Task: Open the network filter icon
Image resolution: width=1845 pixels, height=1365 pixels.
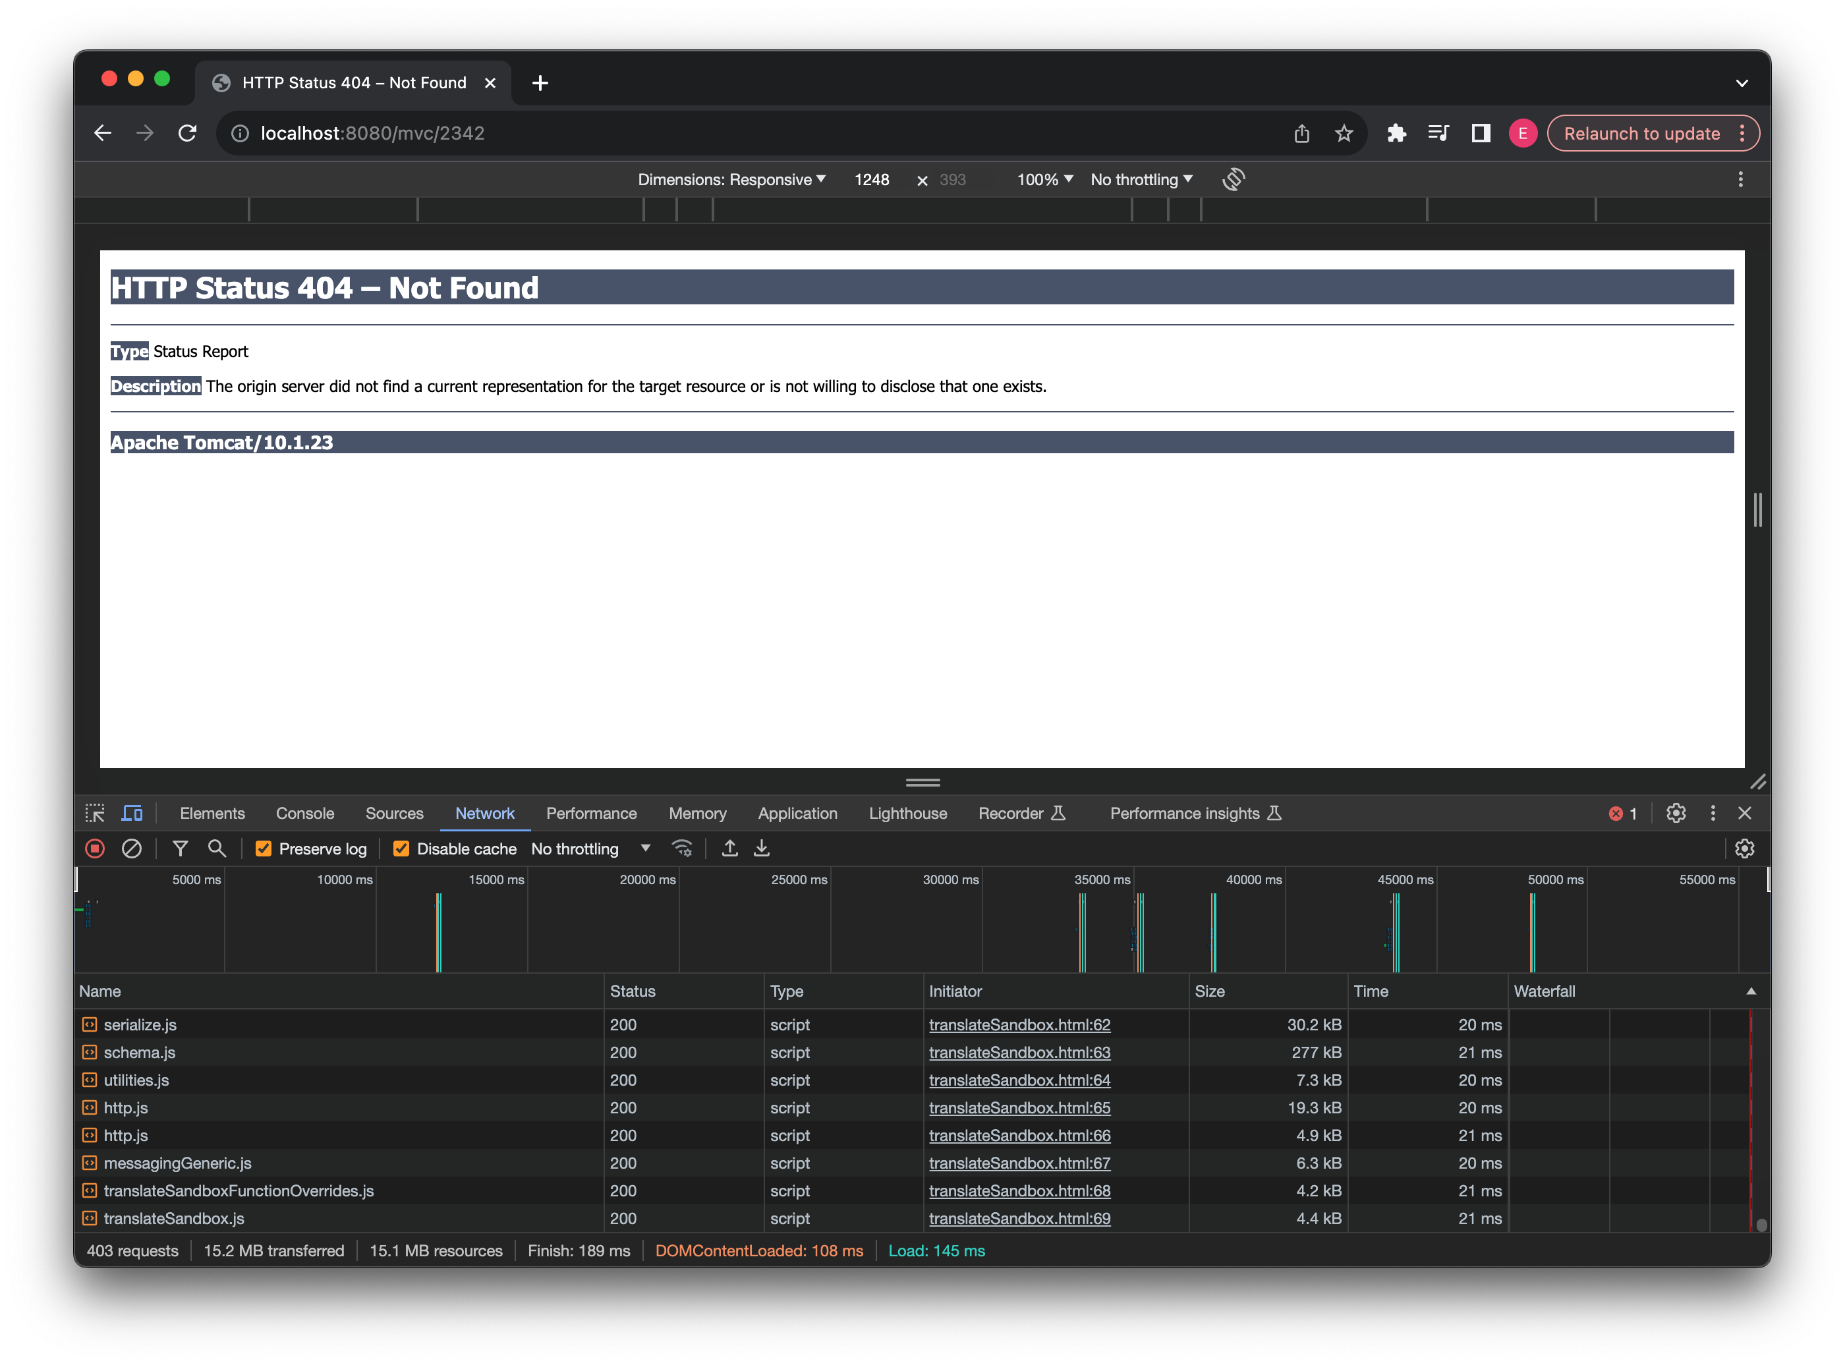Action: coord(180,849)
